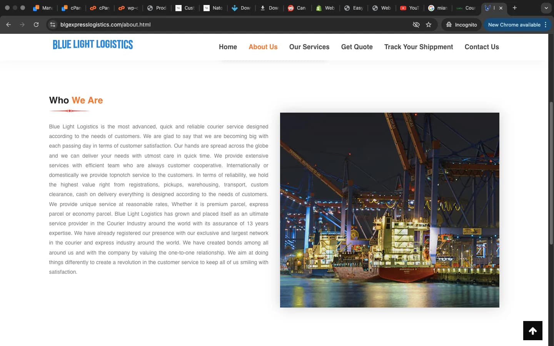Switch to the wp- tab
554x346 pixels.
click(x=128, y=8)
